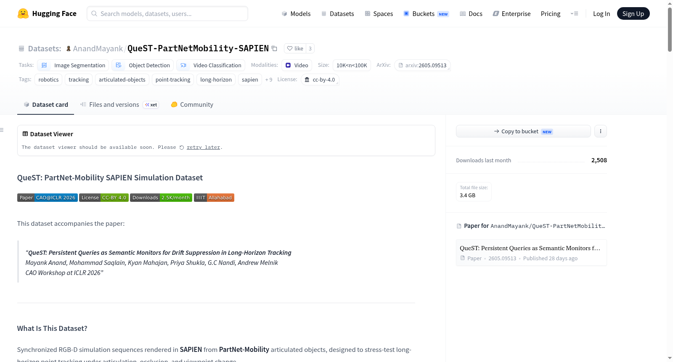Open the QueST paper card in sidebar
The image size is (673, 362).
point(531,253)
